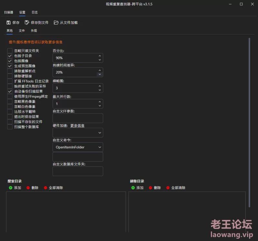Enable 忽略白色像素 checkbox
Screen dimensions: 258x241
[x=10, y=106]
